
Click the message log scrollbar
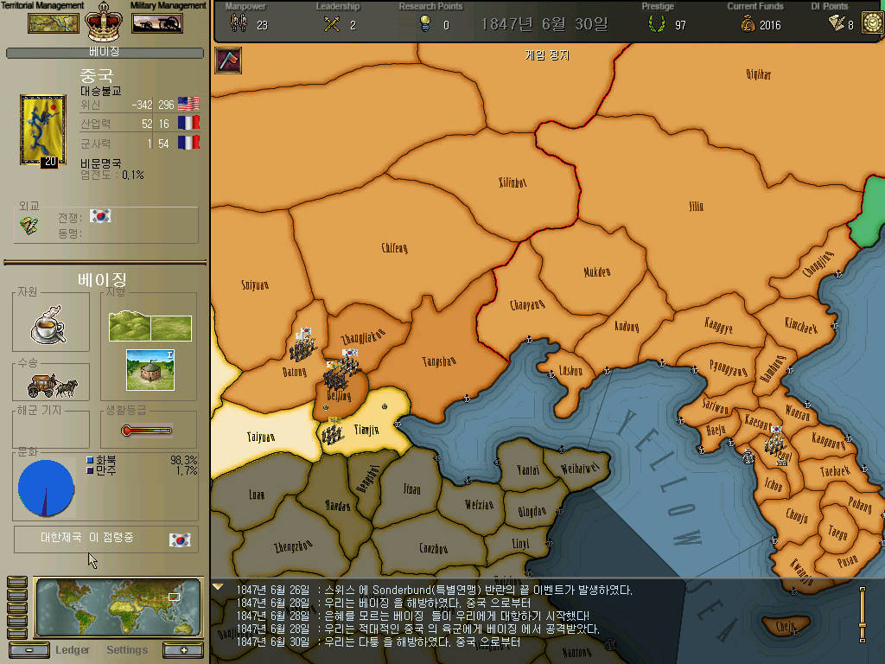pos(861,613)
